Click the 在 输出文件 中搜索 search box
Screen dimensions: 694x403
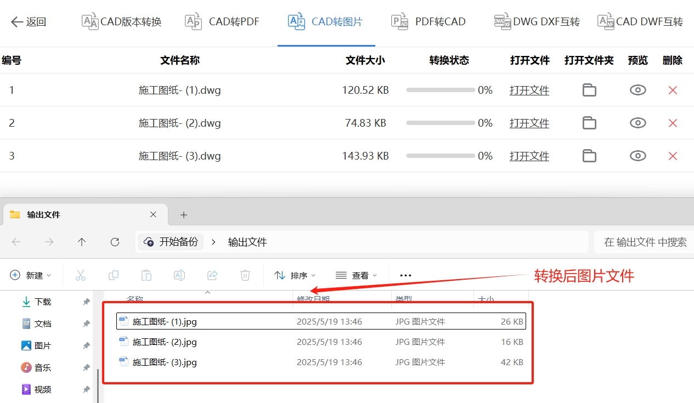(644, 242)
